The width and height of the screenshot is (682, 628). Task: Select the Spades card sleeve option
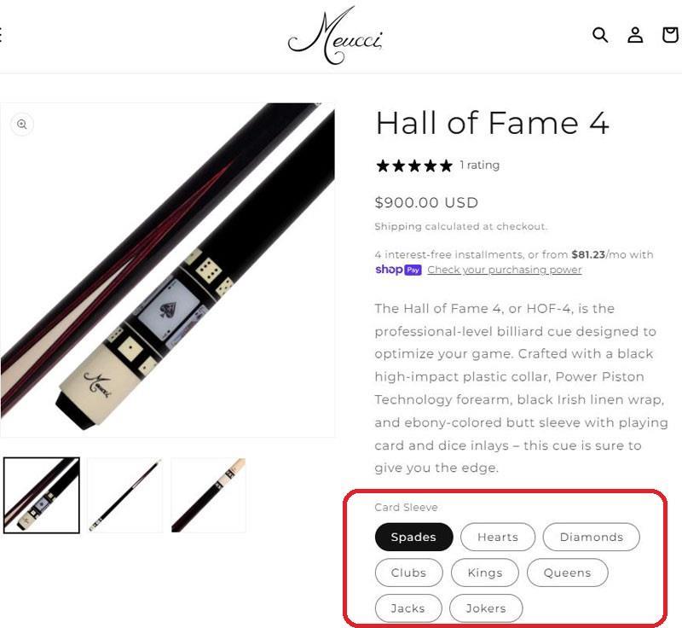pos(413,537)
